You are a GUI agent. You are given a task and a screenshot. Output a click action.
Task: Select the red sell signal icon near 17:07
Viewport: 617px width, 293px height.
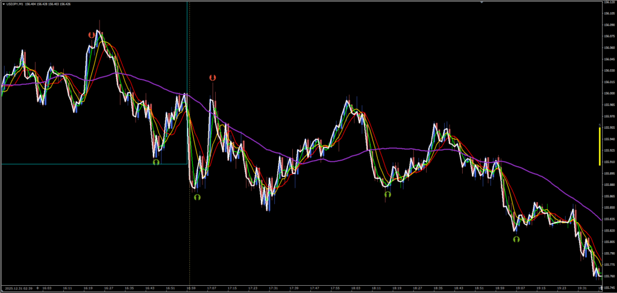[212, 78]
